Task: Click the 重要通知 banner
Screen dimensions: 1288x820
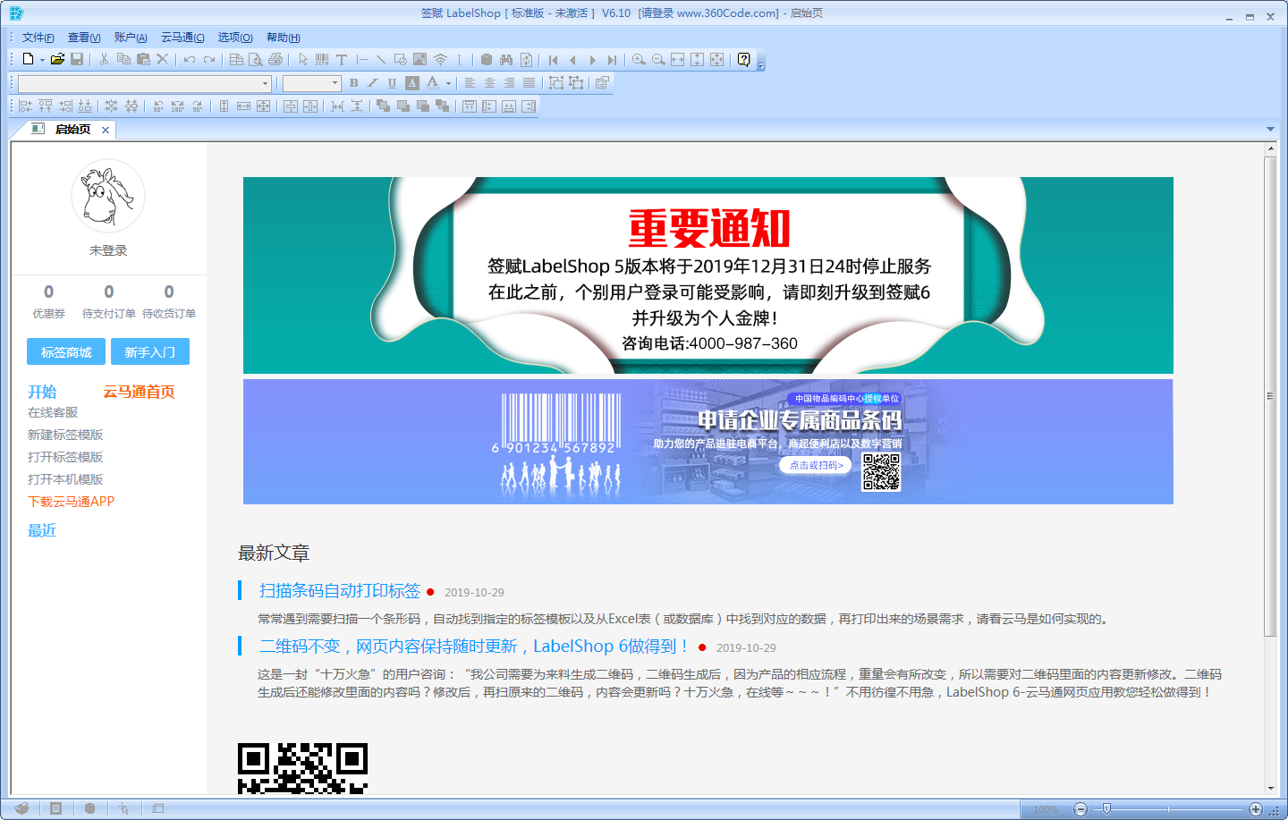Action: point(708,275)
